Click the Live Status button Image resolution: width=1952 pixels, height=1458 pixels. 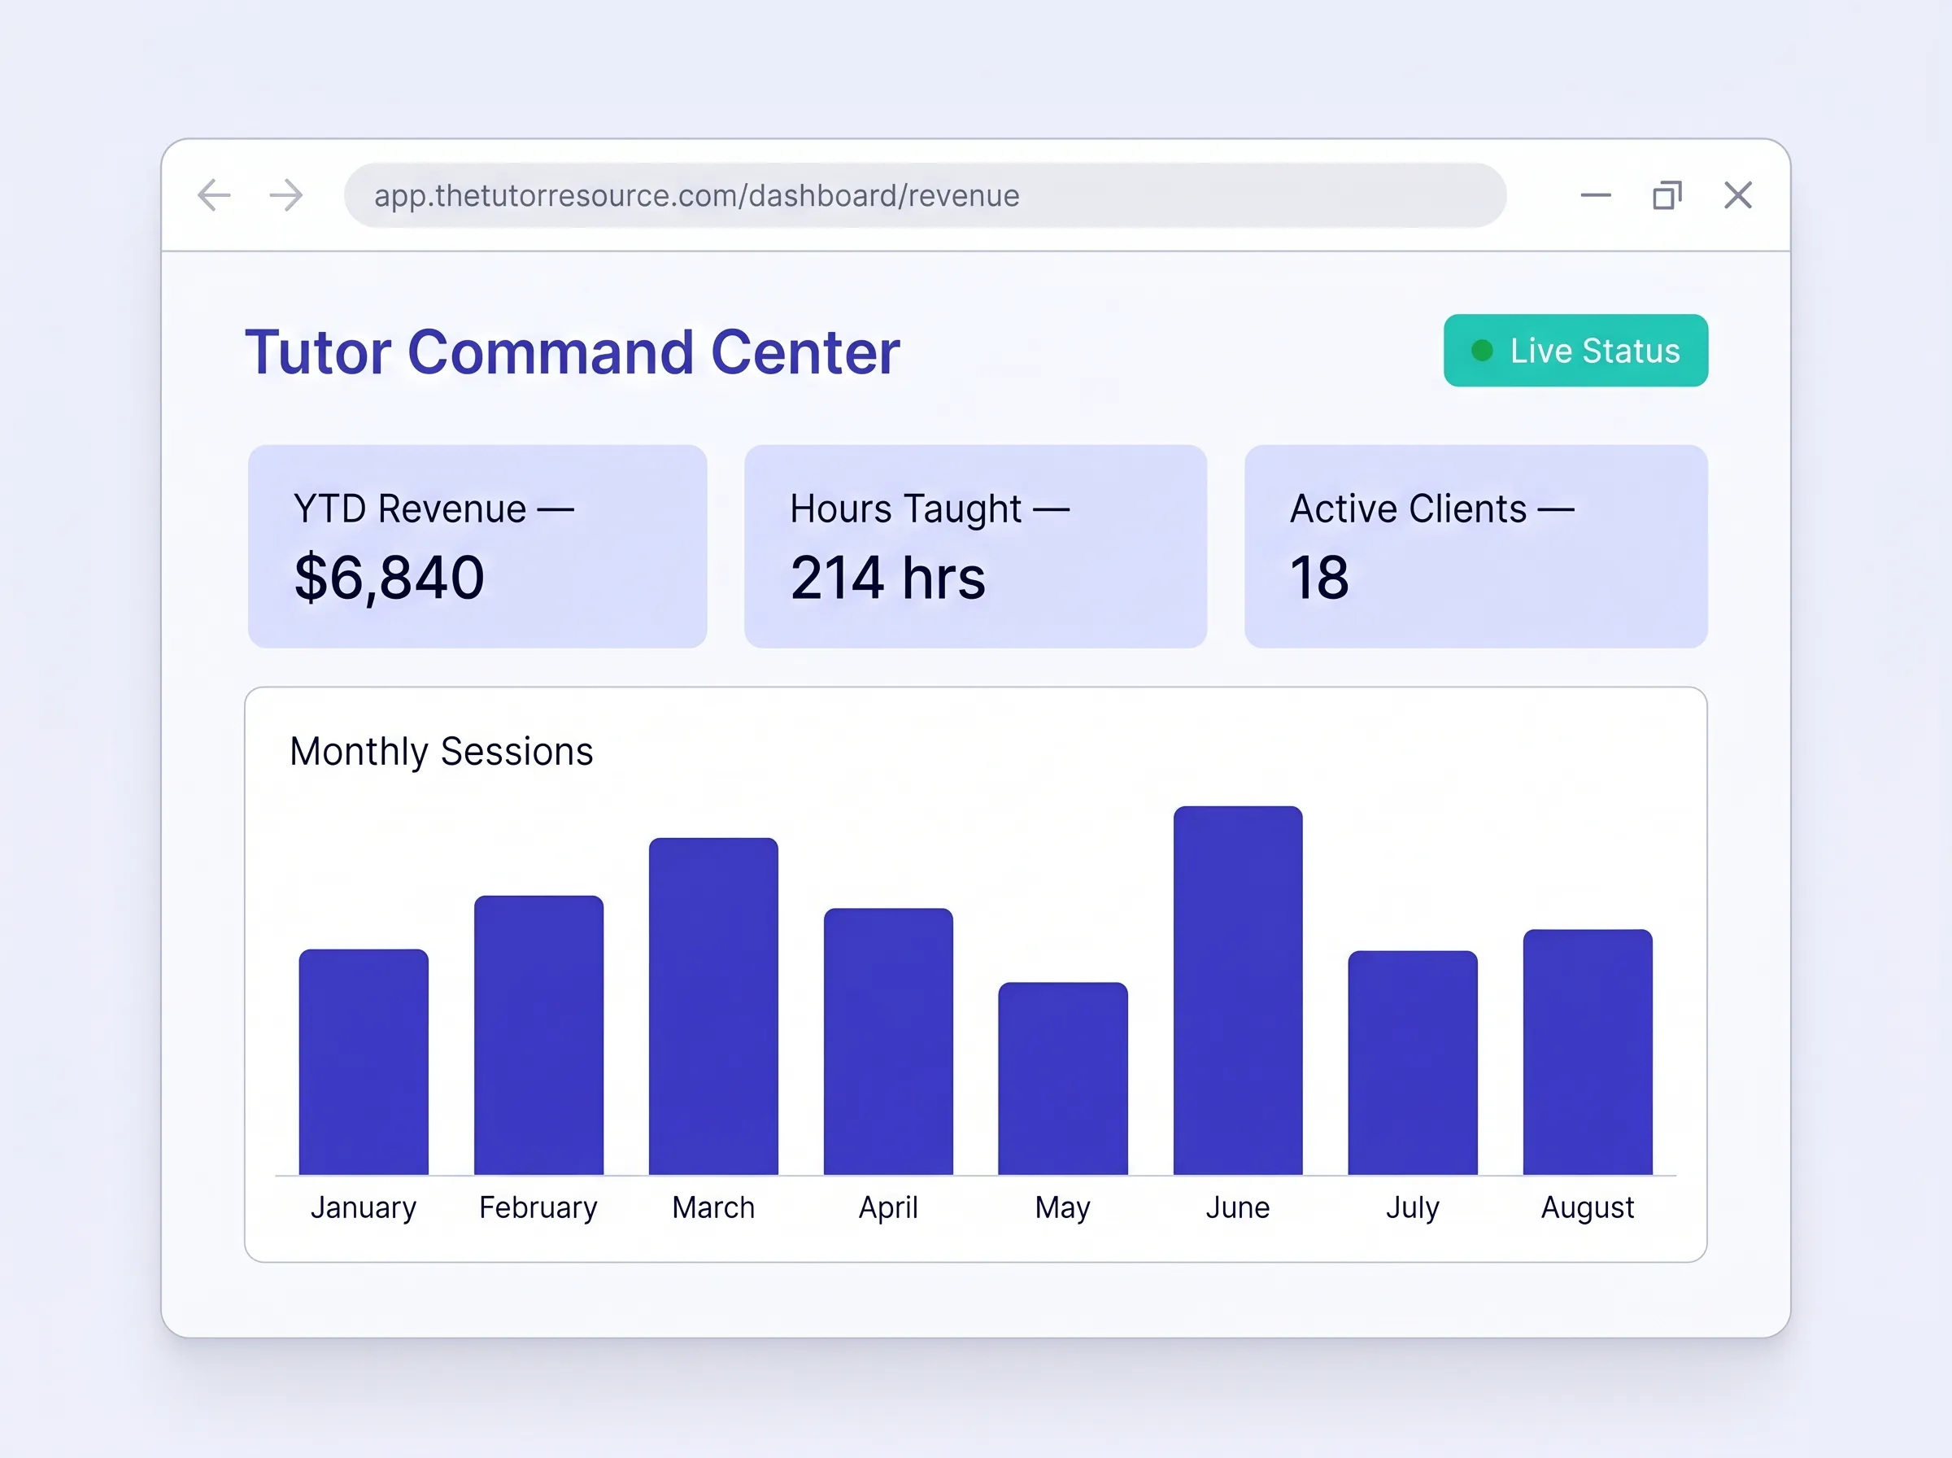(1575, 351)
